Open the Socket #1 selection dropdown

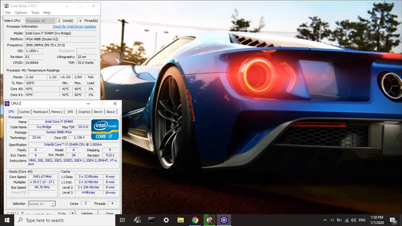(x=41, y=204)
